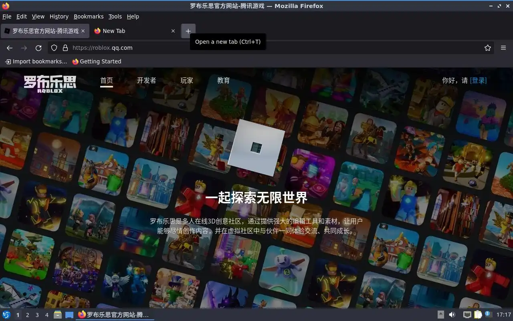Open the Help menu

pos(133,16)
